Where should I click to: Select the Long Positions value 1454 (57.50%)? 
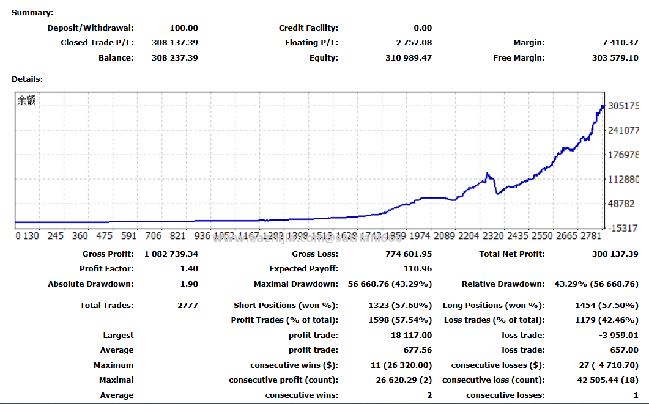click(x=607, y=306)
